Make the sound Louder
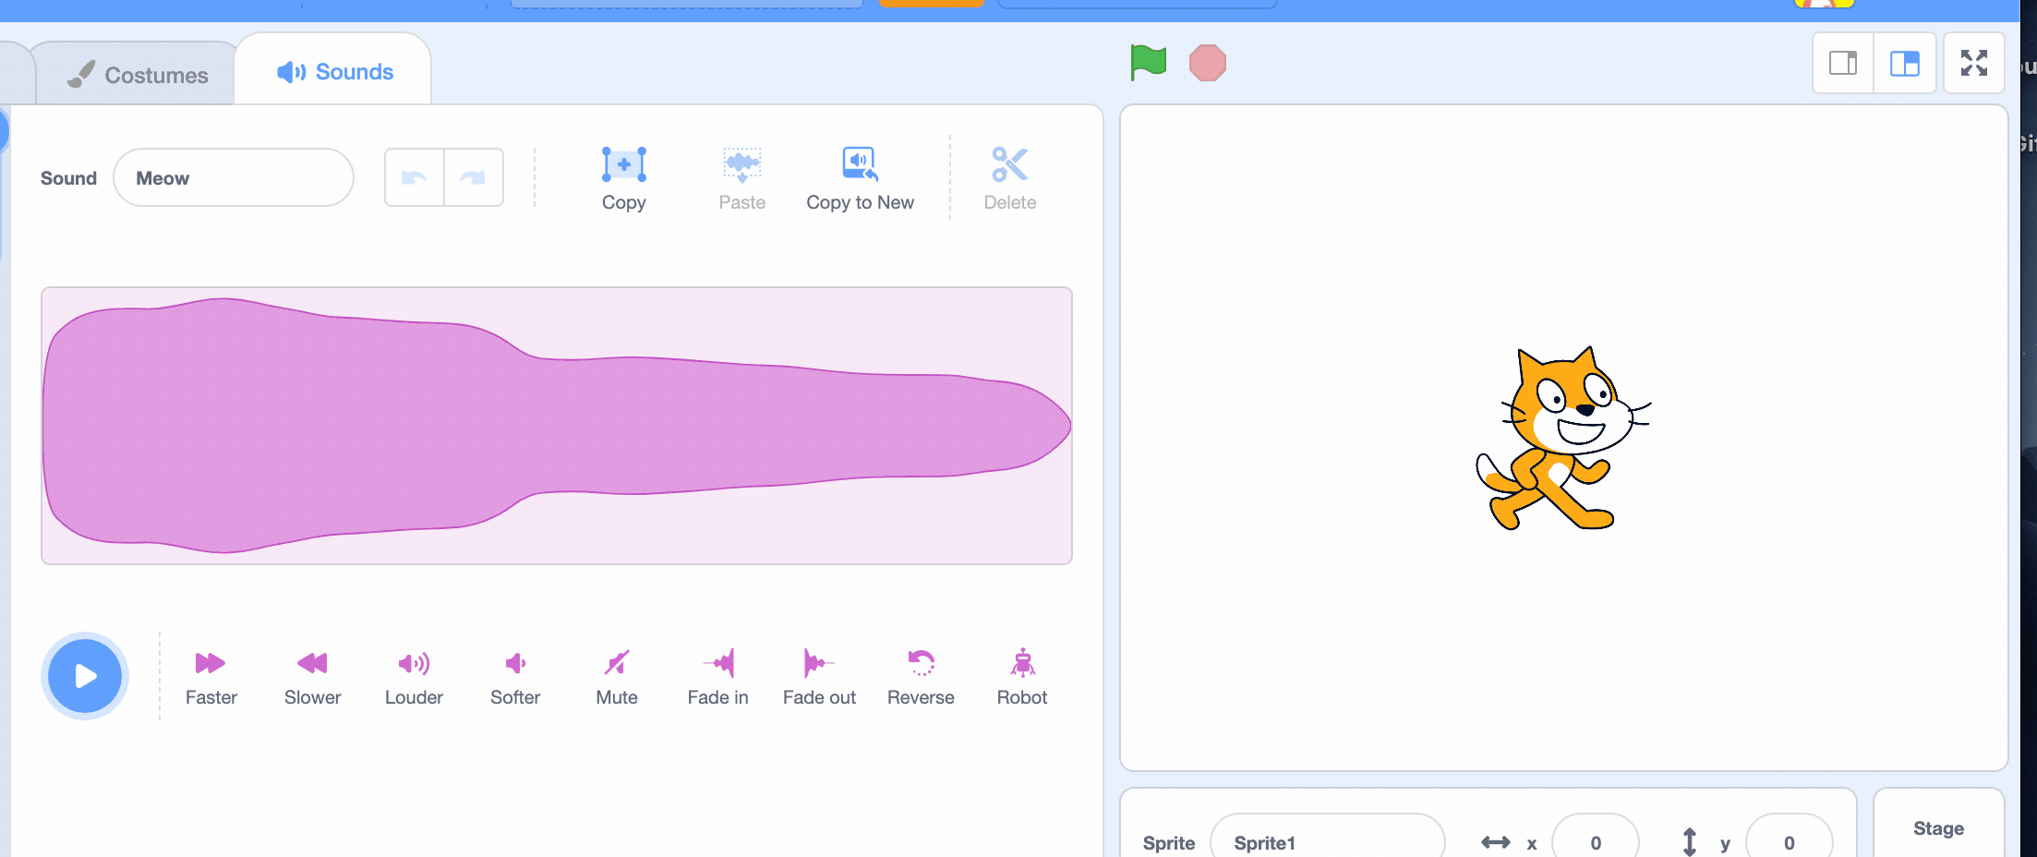This screenshot has height=857, width=2037. pyautogui.click(x=413, y=676)
